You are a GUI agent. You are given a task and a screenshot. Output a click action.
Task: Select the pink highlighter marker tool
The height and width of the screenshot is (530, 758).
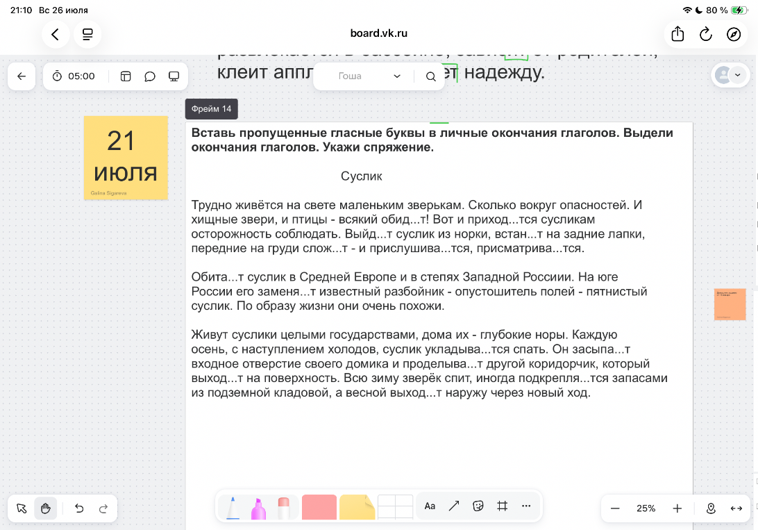point(259,508)
